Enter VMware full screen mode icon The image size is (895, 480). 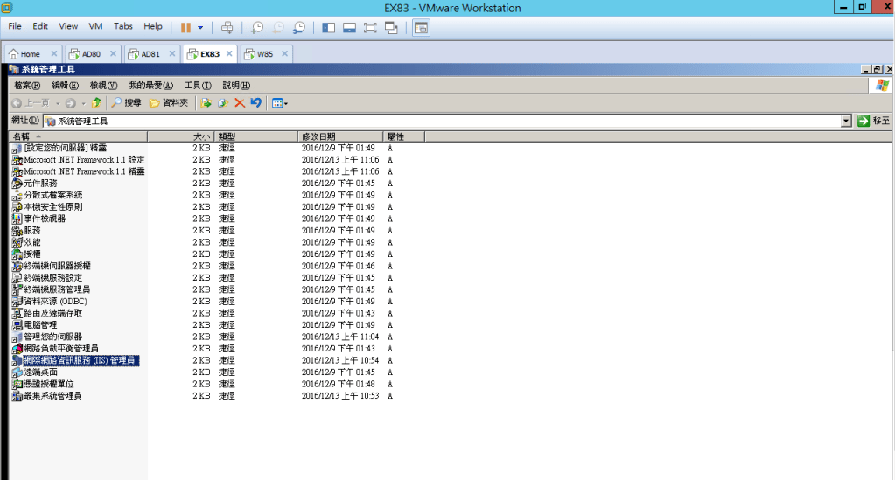[x=370, y=27]
